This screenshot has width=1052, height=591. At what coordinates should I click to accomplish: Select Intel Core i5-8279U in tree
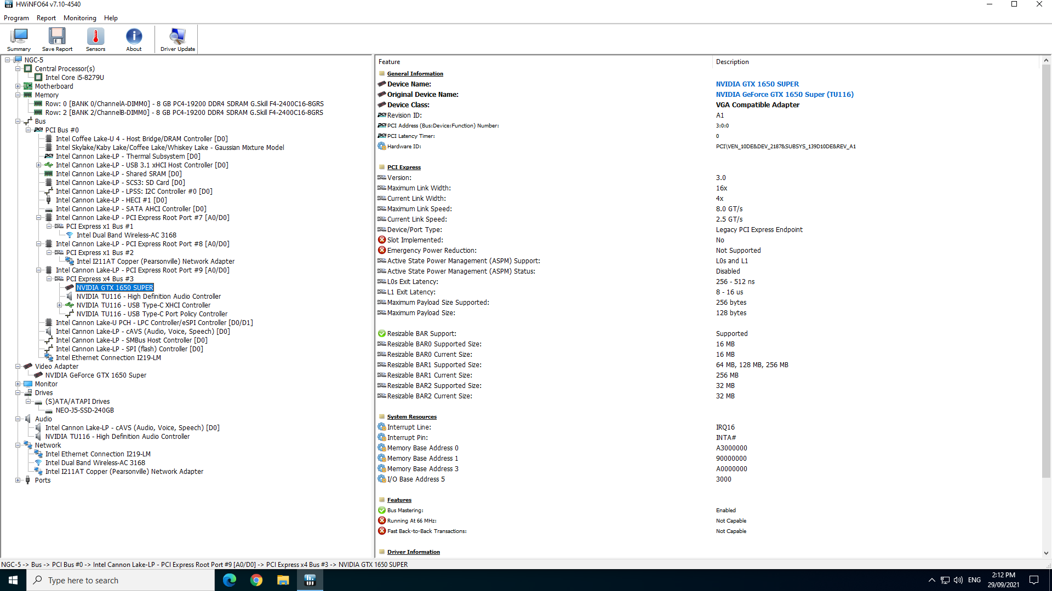pyautogui.click(x=75, y=77)
